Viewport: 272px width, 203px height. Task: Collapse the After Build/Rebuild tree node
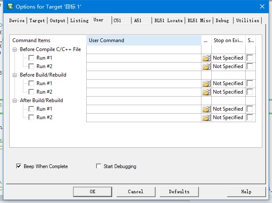pyautogui.click(x=15, y=100)
